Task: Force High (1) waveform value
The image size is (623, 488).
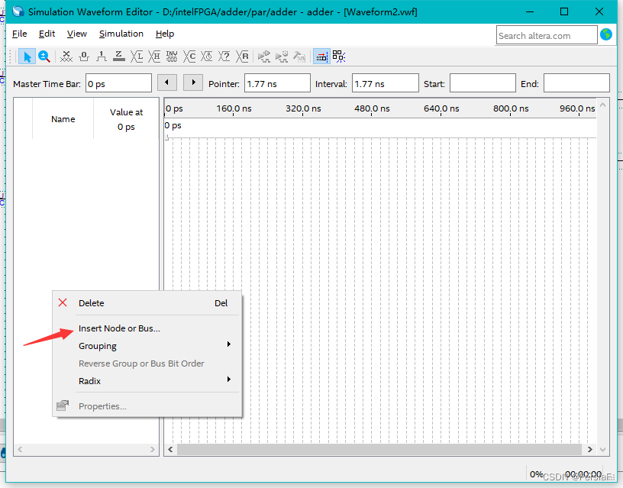Action: point(102,57)
